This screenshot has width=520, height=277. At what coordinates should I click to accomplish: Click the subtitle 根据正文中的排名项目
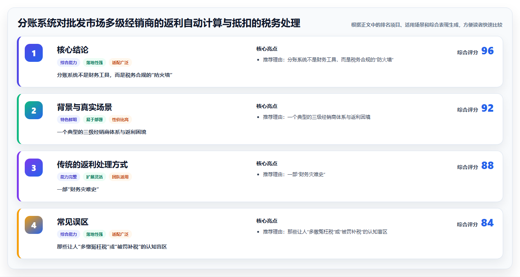[427, 25]
